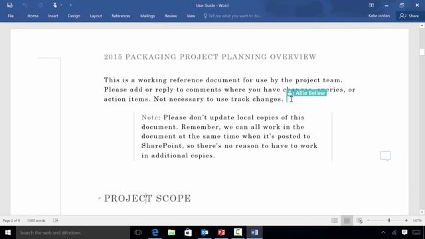Collapse the Project Scope heading triangle
This screenshot has height=239, width=425.
point(99,199)
